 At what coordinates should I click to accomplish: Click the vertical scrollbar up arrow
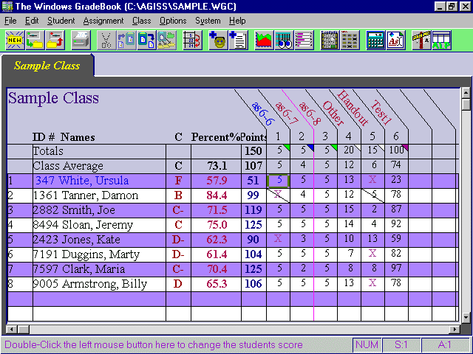(x=466, y=94)
